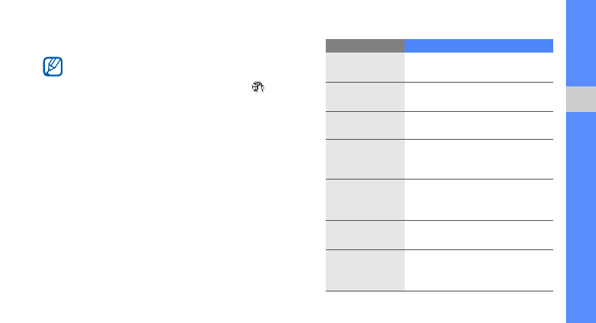This screenshot has height=323, width=596.
Task: Select first gray cell in table
Action: 365,67
